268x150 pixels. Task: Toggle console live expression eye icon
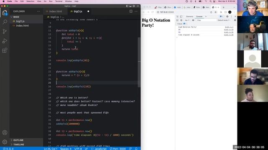[x=193, y=20]
